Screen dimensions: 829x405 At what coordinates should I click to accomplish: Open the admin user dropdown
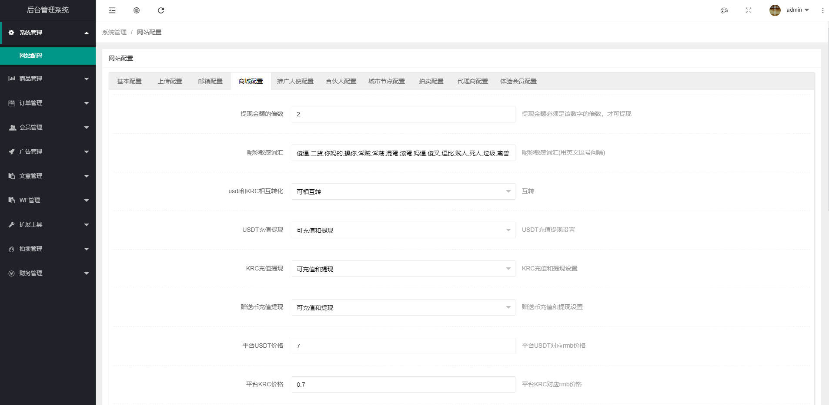797,10
